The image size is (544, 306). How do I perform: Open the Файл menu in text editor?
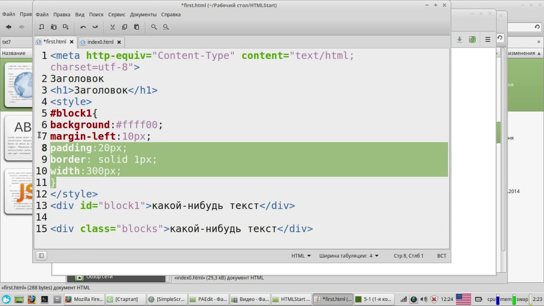pyautogui.click(x=42, y=14)
